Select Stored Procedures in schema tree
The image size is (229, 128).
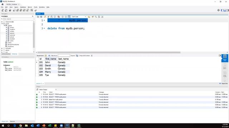13,44
